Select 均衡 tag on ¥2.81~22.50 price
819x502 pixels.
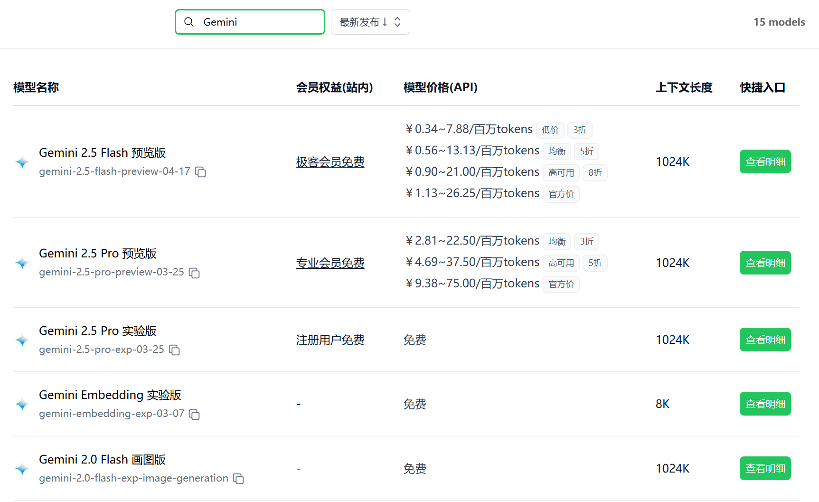coord(557,241)
